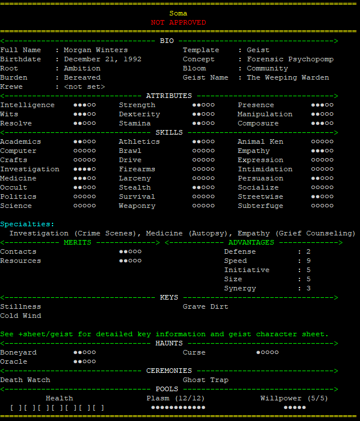Click the SKILLS section header

pyautogui.click(x=169, y=132)
